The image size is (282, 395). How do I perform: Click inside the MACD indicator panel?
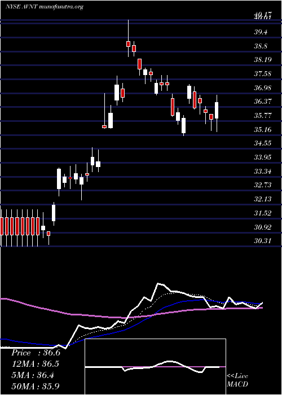coord(155,367)
